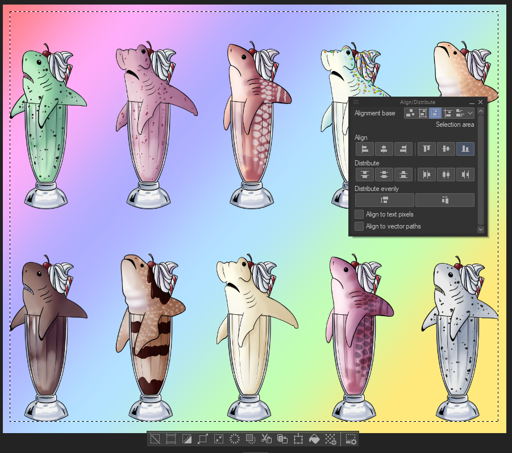Click the caramel-striped shark sundae, bottom row

(x=150, y=338)
